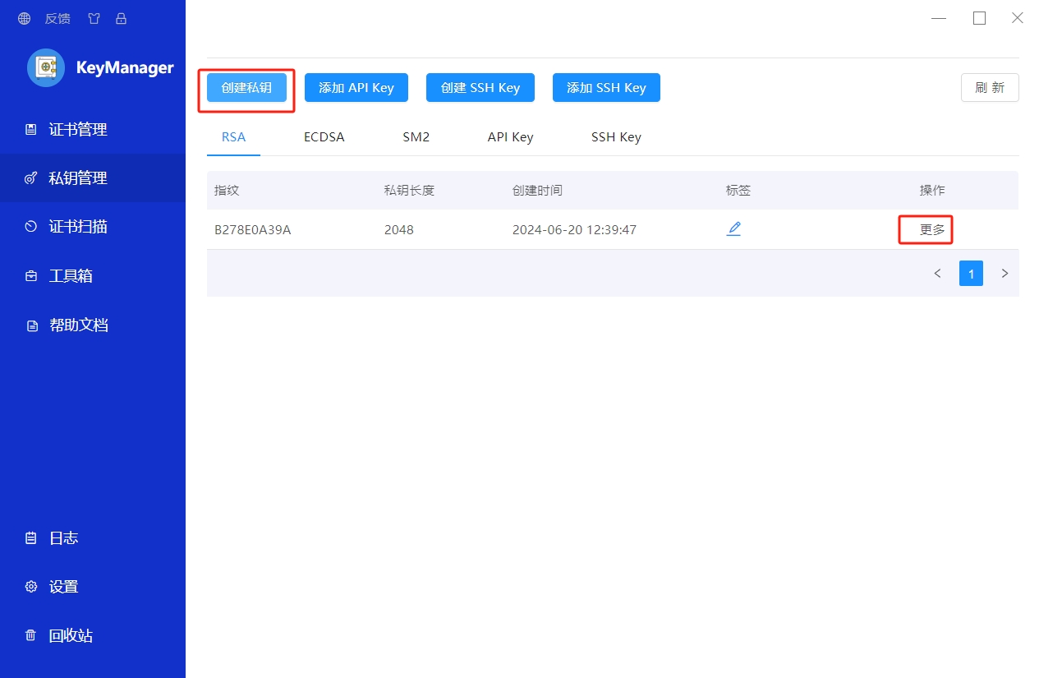Viewport: 1039px width, 678px height.
Task: Click the KeyManager logo icon
Action: point(46,67)
